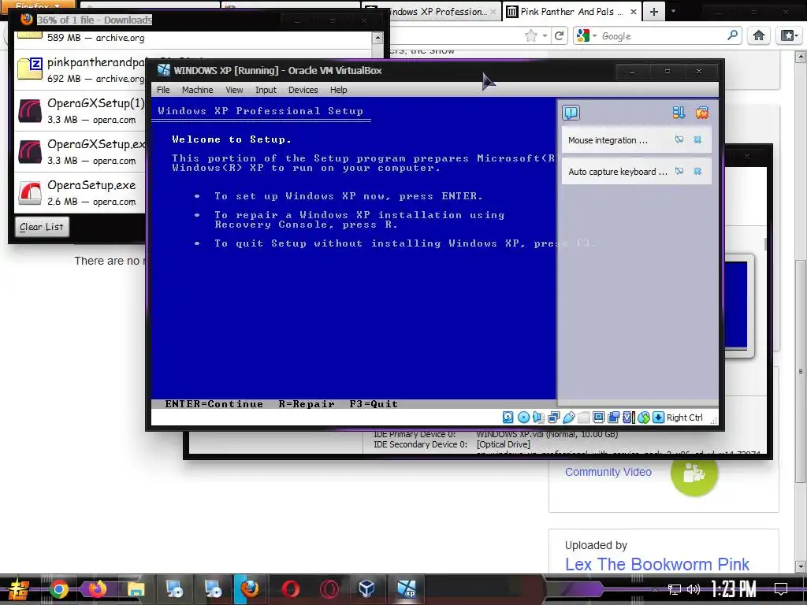Image resolution: width=807 pixels, height=605 pixels.
Task: Switch to Pink Panther And Pals browser tab
Action: click(x=571, y=12)
